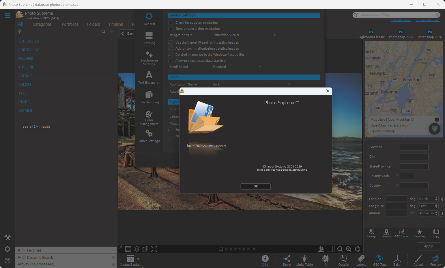The width and height of the screenshot is (445, 268).
Task: Open the Labels panel
Action: (x=361, y=260)
